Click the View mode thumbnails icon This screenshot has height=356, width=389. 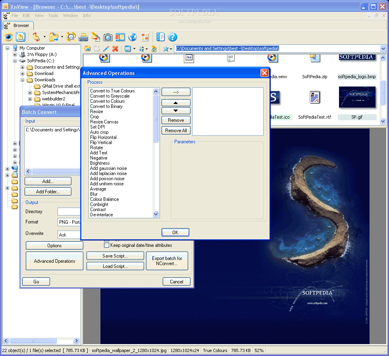(x=127, y=49)
